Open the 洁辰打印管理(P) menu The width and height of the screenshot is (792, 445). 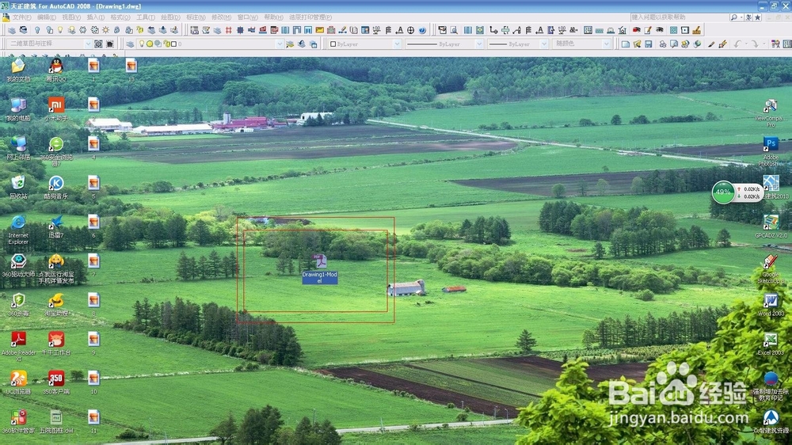310,17
